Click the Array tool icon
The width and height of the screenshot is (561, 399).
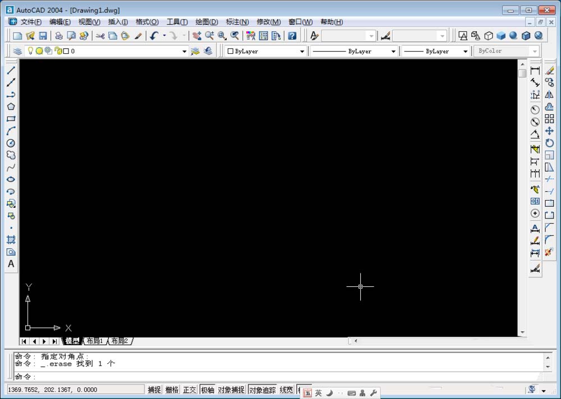(550, 119)
